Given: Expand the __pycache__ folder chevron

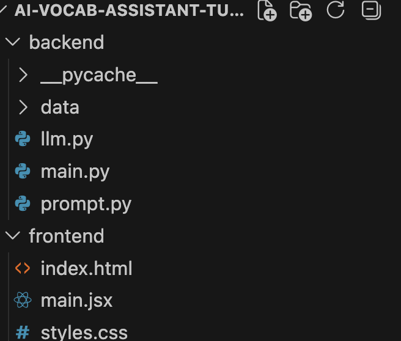Looking at the screenshot, I should [x=23, y=75].
